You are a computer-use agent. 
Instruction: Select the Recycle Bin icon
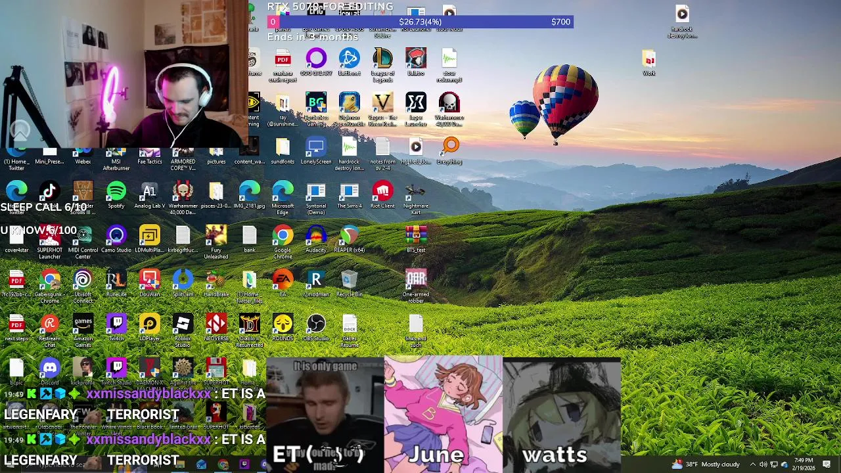[x=350, y=284]
